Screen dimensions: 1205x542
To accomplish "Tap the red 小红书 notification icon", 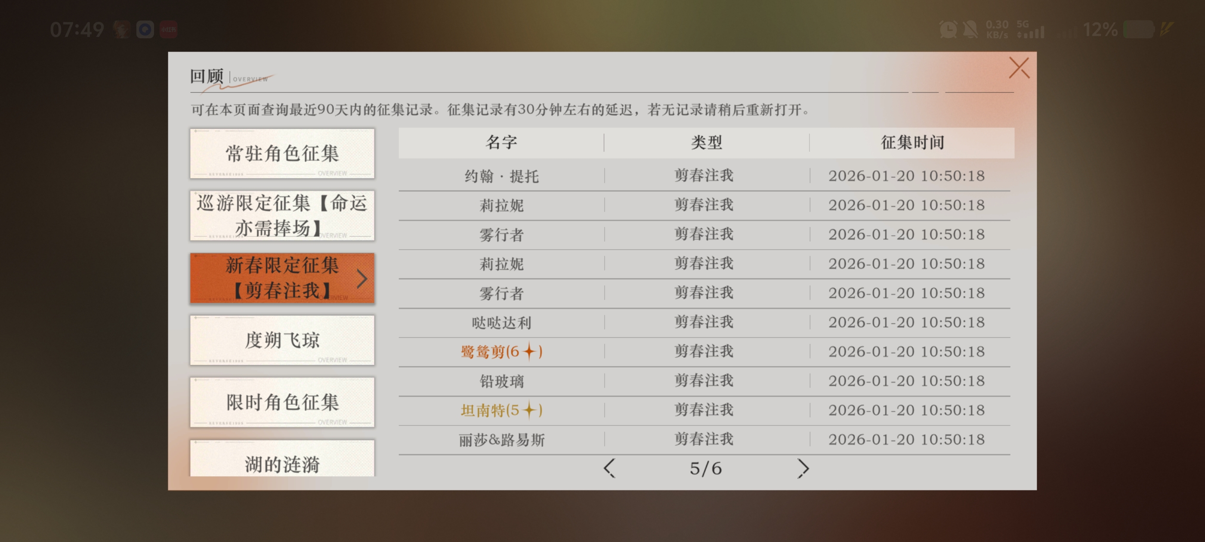I will click(168, 30).
